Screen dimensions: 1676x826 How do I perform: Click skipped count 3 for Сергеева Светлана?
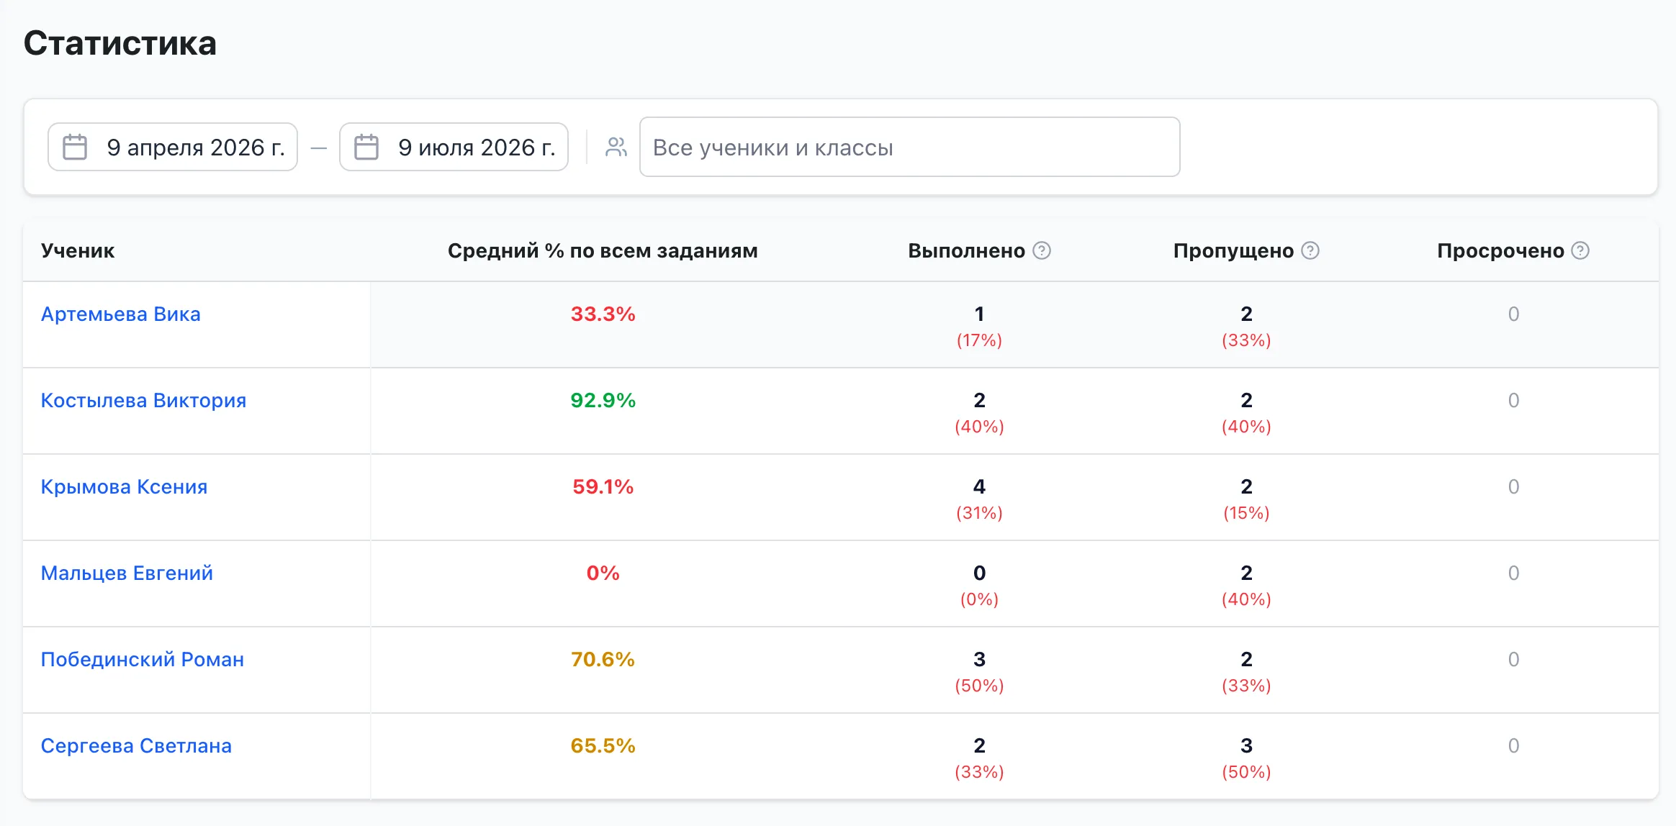1246,746
